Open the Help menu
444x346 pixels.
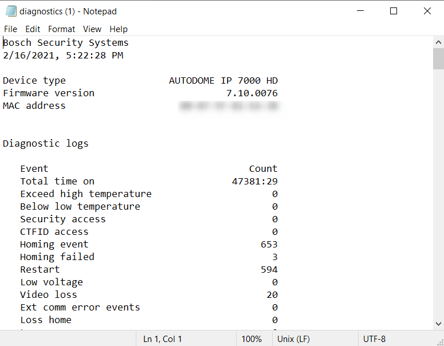(119, 29)
